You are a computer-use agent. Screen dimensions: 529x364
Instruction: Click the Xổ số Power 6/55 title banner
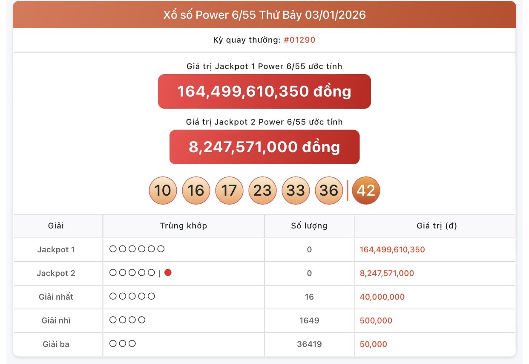(264, 14)
